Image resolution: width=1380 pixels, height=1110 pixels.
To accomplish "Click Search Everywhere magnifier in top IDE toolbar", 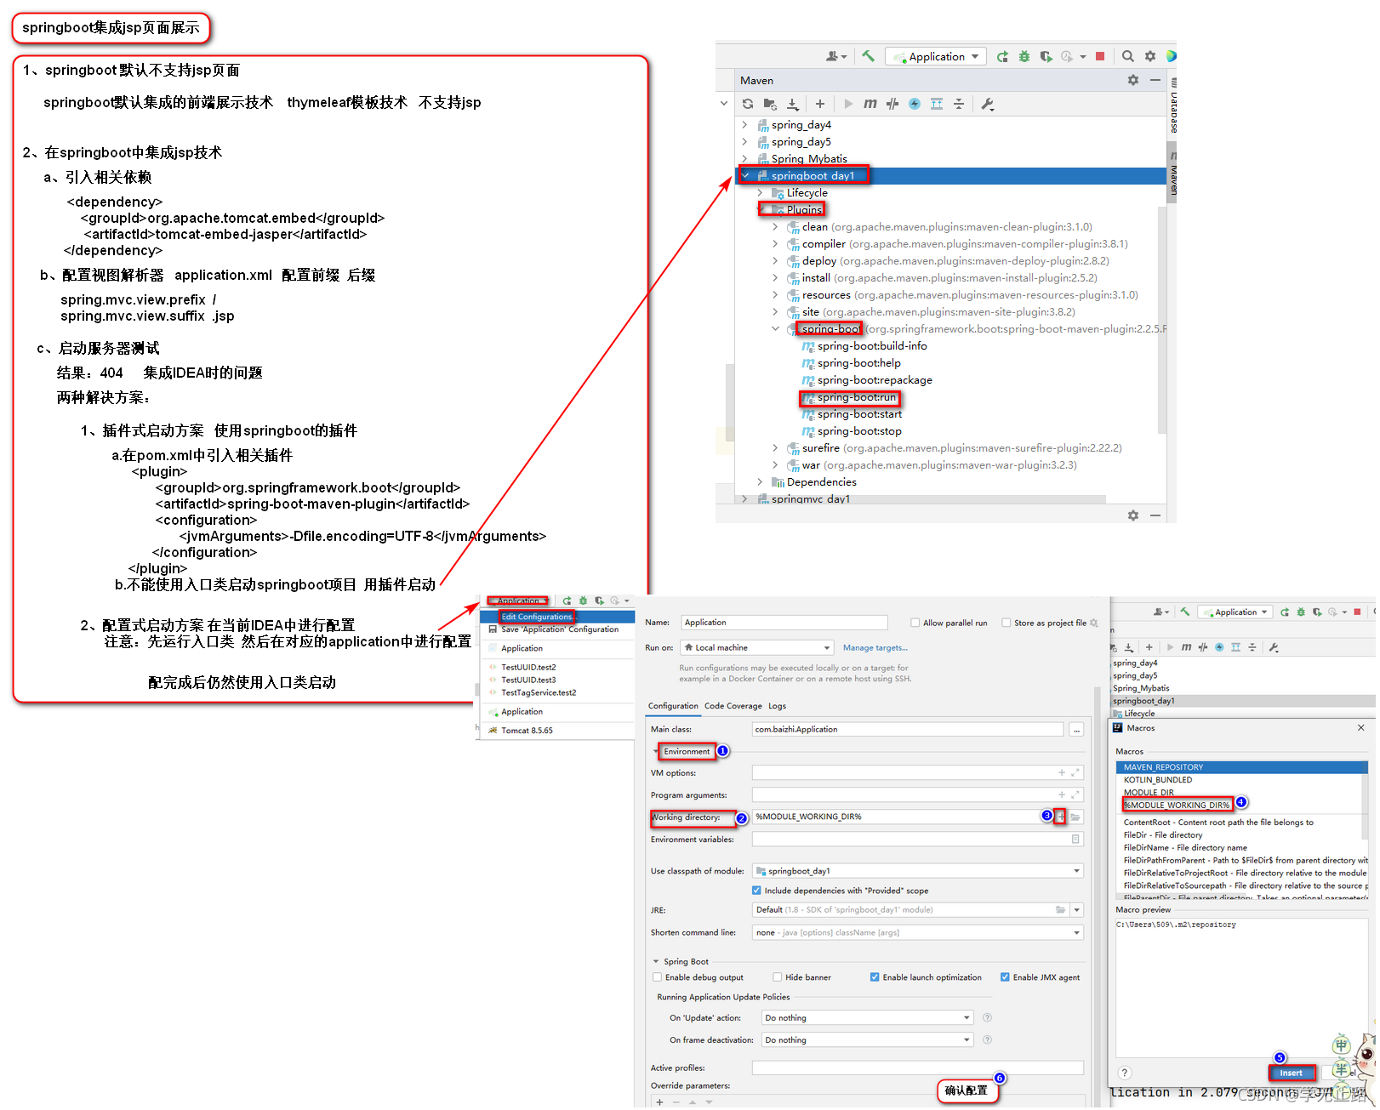I will tap(1128, 56).
